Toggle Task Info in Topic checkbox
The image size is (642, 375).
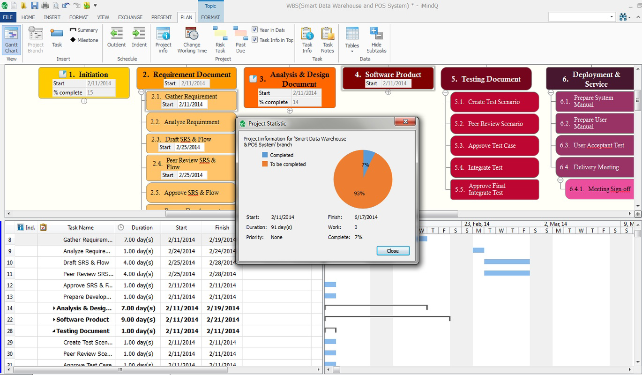[x=254, y=40]
